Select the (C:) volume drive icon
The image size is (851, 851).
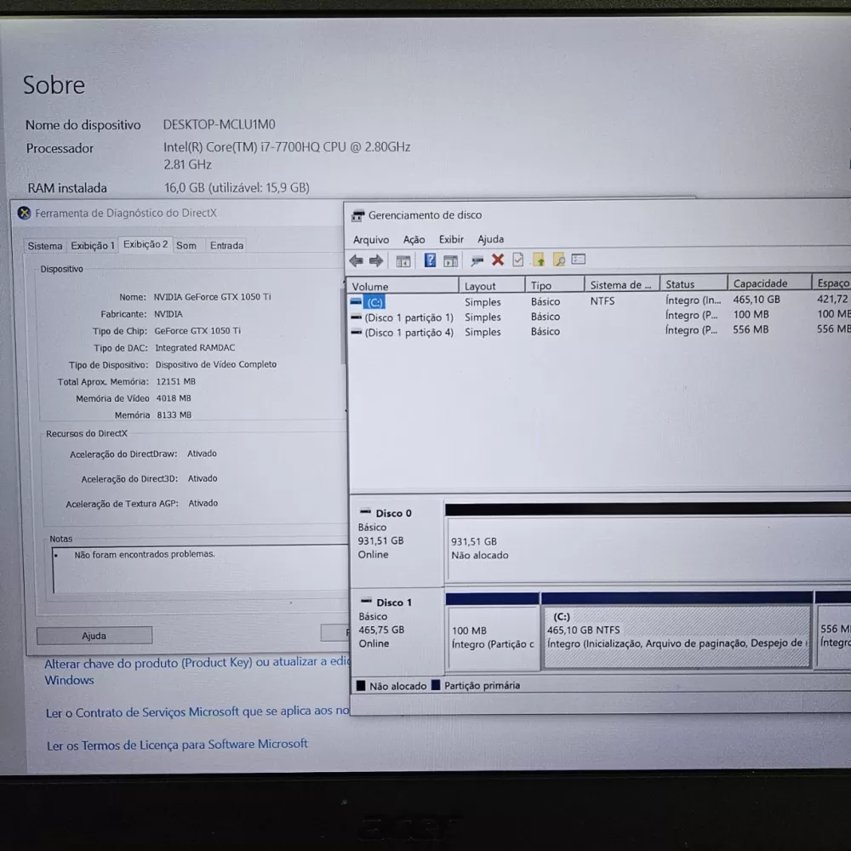(356, 301)
